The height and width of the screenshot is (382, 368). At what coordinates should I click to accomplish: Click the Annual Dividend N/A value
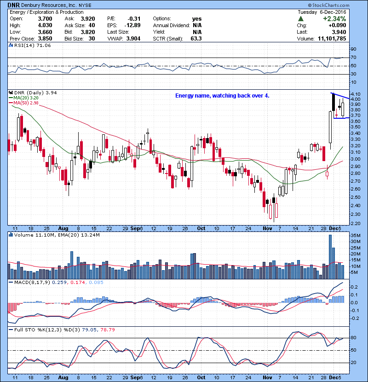[x=197, y=25]
